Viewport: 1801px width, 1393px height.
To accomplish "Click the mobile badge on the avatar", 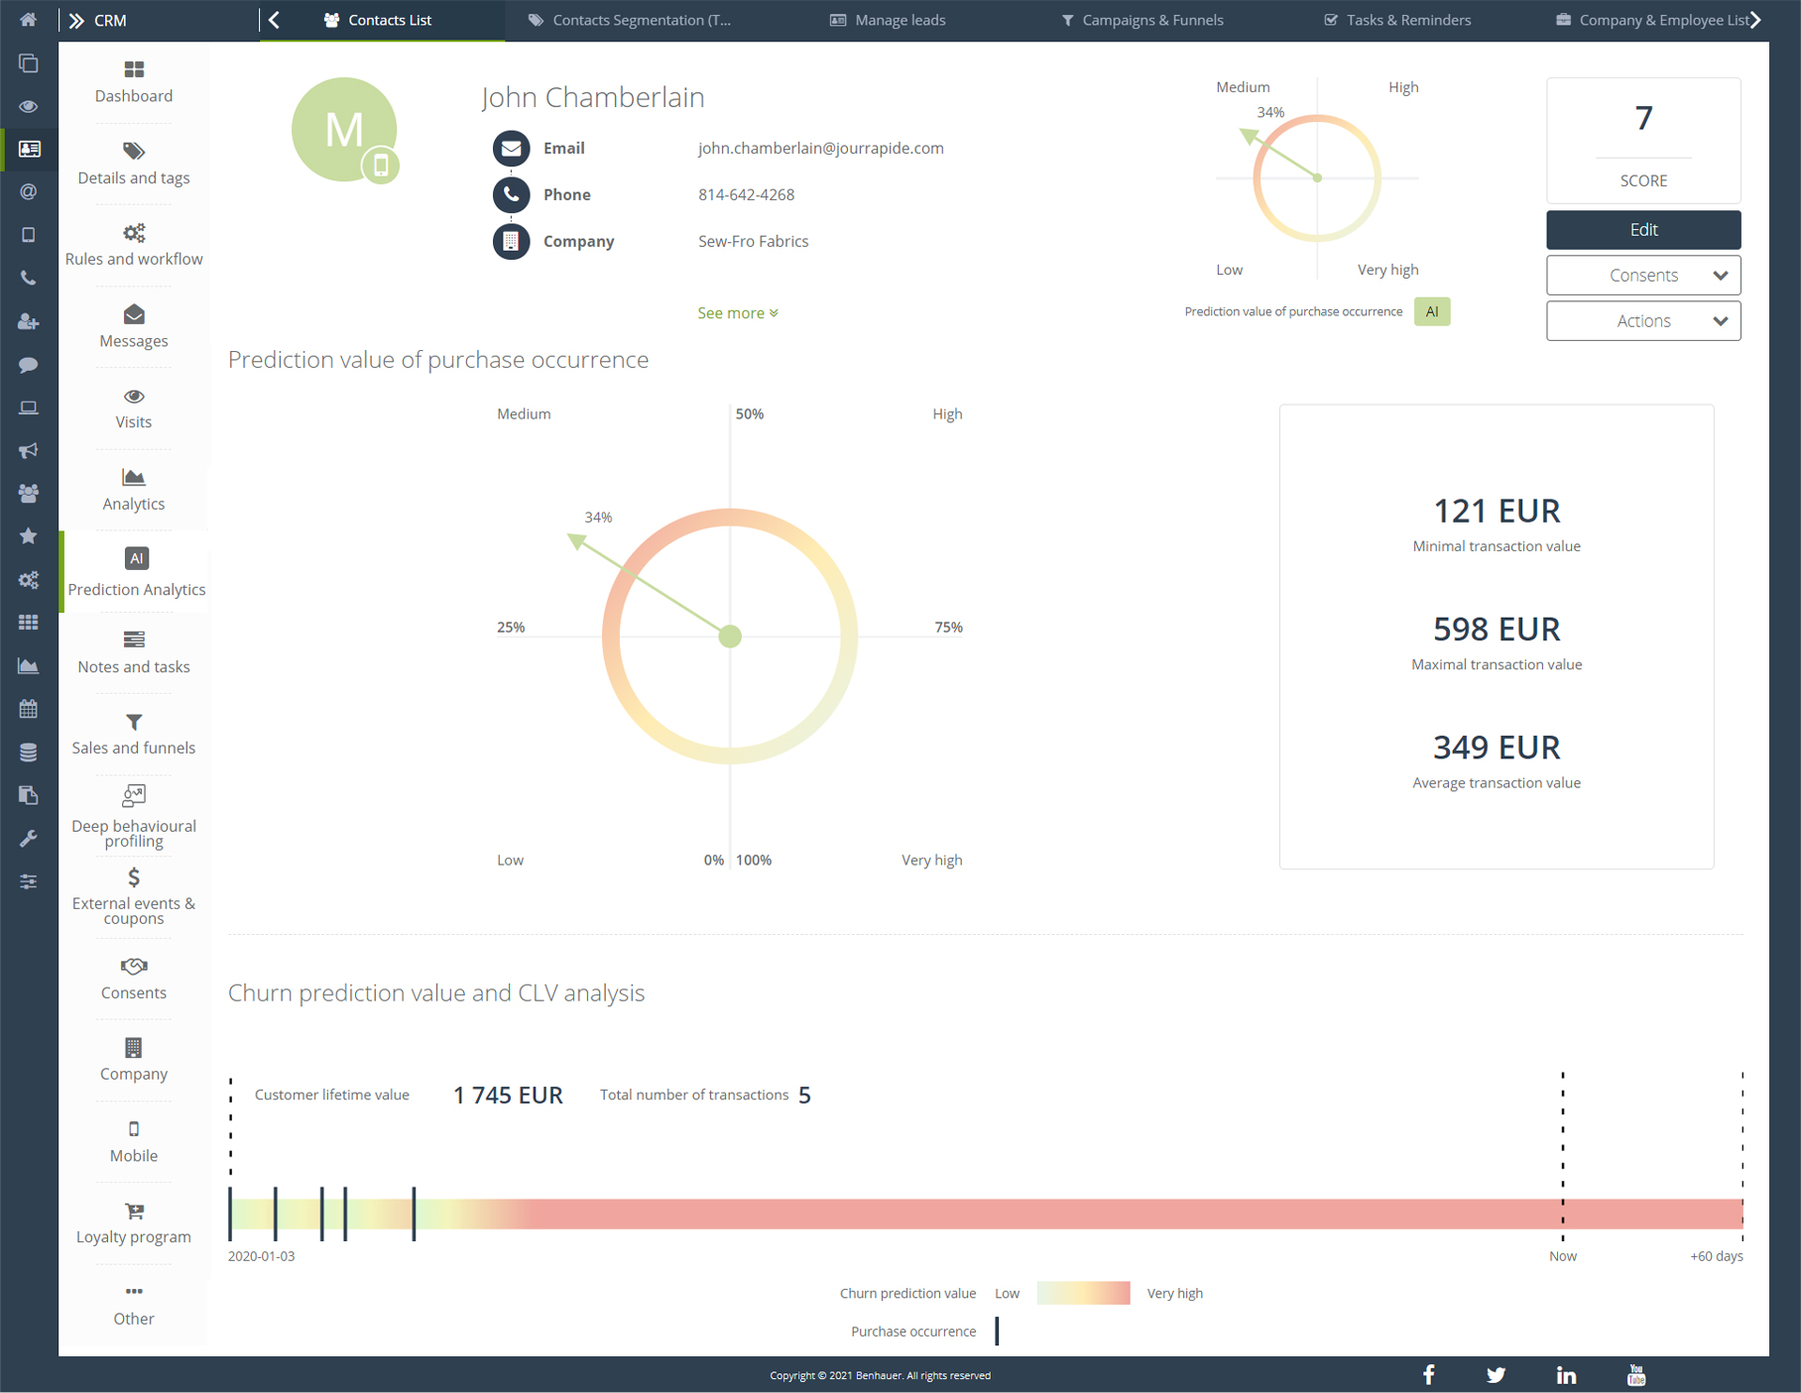I will 381,166.
